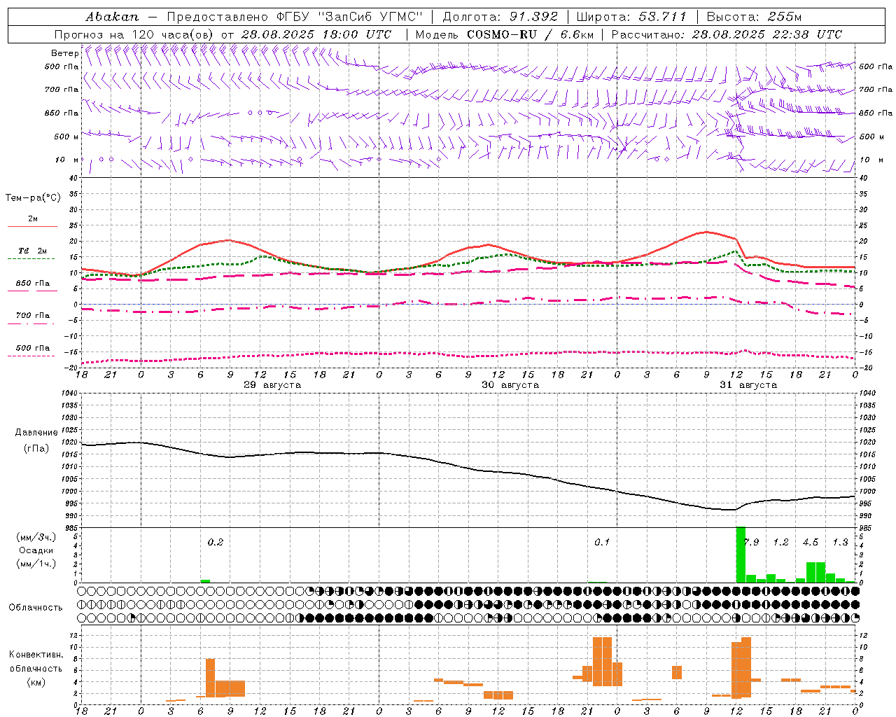Click the 29 августа date label
This screenshot has height=717, width=896.
[272, 385]
